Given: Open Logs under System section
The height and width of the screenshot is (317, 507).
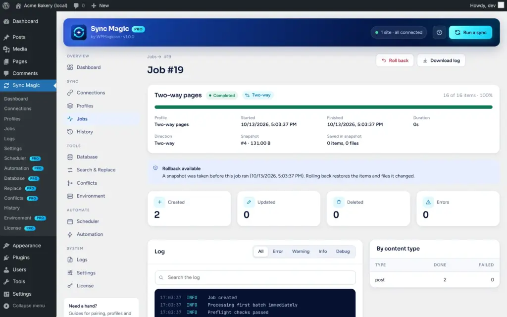Looking at the screenshot, I should click(x=101, y=260).
